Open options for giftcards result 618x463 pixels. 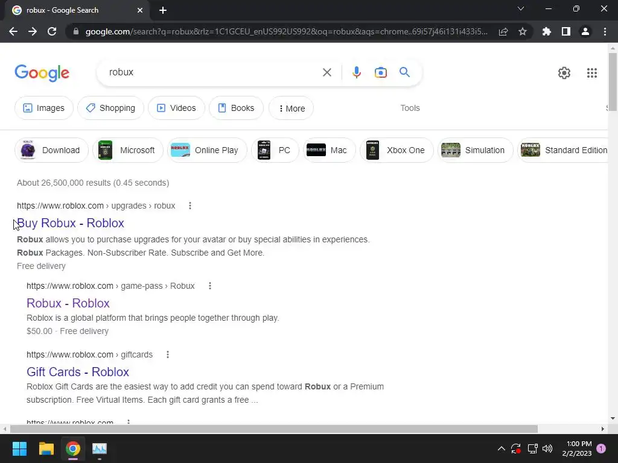click(168, 354)
